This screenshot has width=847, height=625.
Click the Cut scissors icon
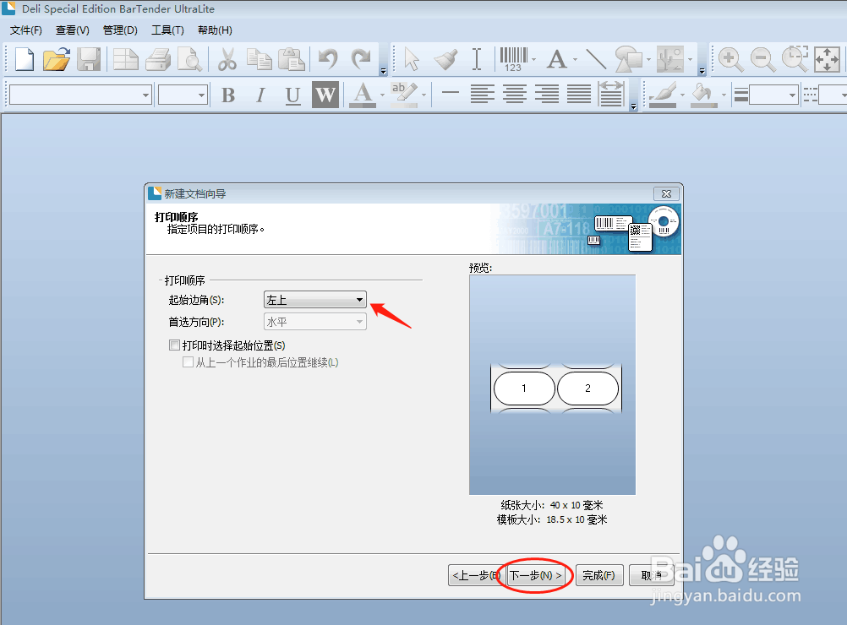click(227, 59)
